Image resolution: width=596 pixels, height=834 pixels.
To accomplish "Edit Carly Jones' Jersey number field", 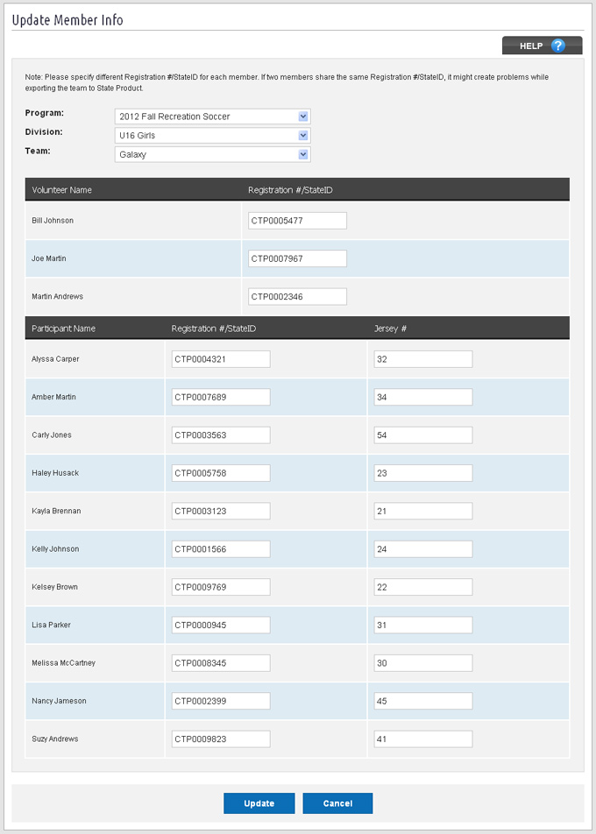I will coord(423,435).
